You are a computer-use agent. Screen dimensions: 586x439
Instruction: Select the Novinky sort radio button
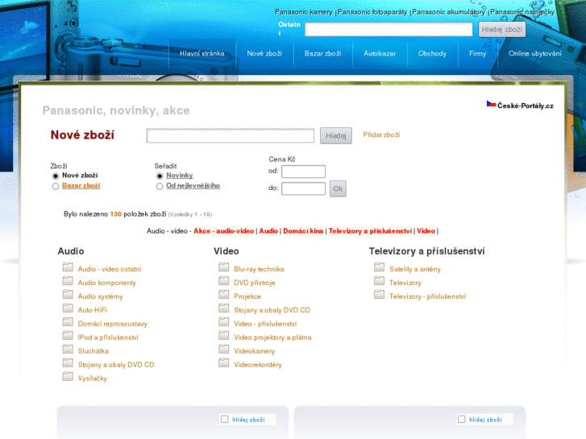coord(160,176)
